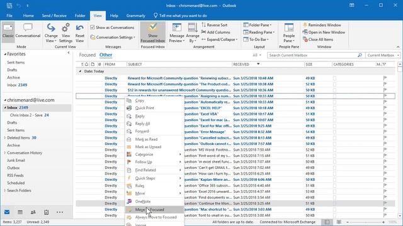Sort by the Size column header

point(318,64)
